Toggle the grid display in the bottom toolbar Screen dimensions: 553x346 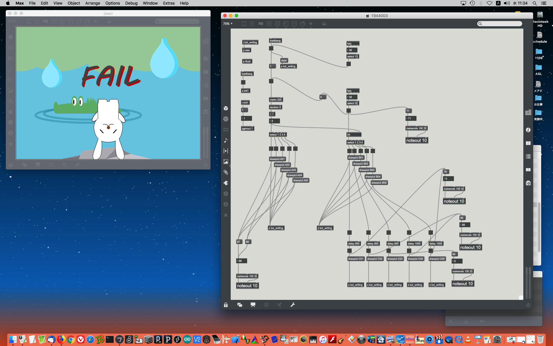(266, 305)
